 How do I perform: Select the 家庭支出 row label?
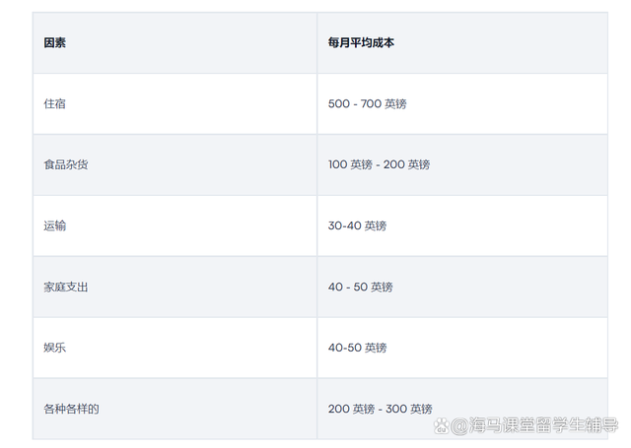pyautogui.click(x=66, y=287)
